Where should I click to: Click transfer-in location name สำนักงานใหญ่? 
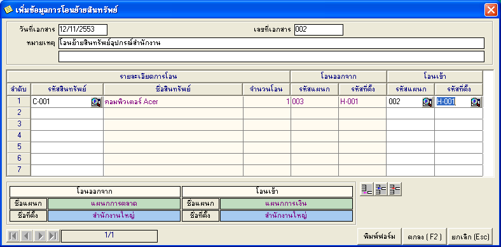[x=286, y=216]
